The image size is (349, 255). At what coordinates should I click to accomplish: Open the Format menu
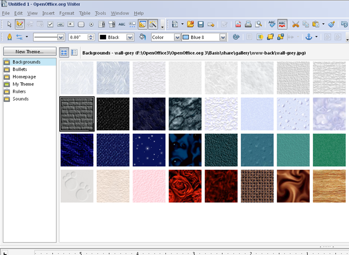coord(66,13)
